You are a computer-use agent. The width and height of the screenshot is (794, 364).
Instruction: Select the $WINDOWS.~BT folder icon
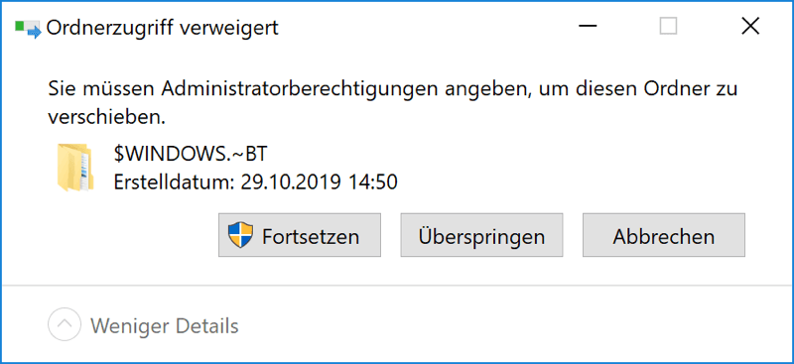pyautogui.click(x=75, y=168)
